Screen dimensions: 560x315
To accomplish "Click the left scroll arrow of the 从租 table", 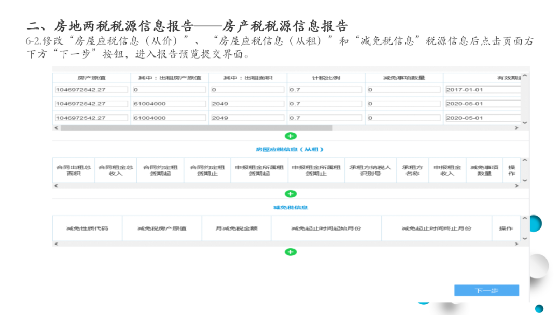I will pos(56,185).
